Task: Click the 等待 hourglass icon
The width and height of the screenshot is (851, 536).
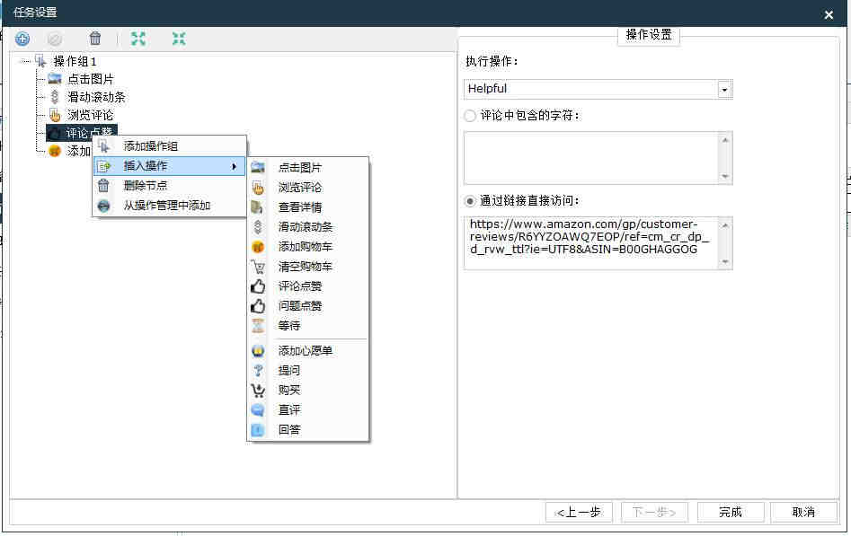Action: click(x=258, y=326)
